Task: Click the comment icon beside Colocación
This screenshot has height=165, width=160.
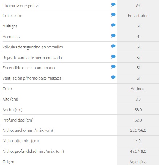Action: [113, 15]
